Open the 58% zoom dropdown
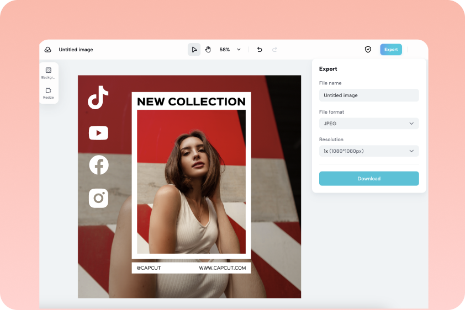Viewport: 465px width, 310px height. [x=239, y=50]
